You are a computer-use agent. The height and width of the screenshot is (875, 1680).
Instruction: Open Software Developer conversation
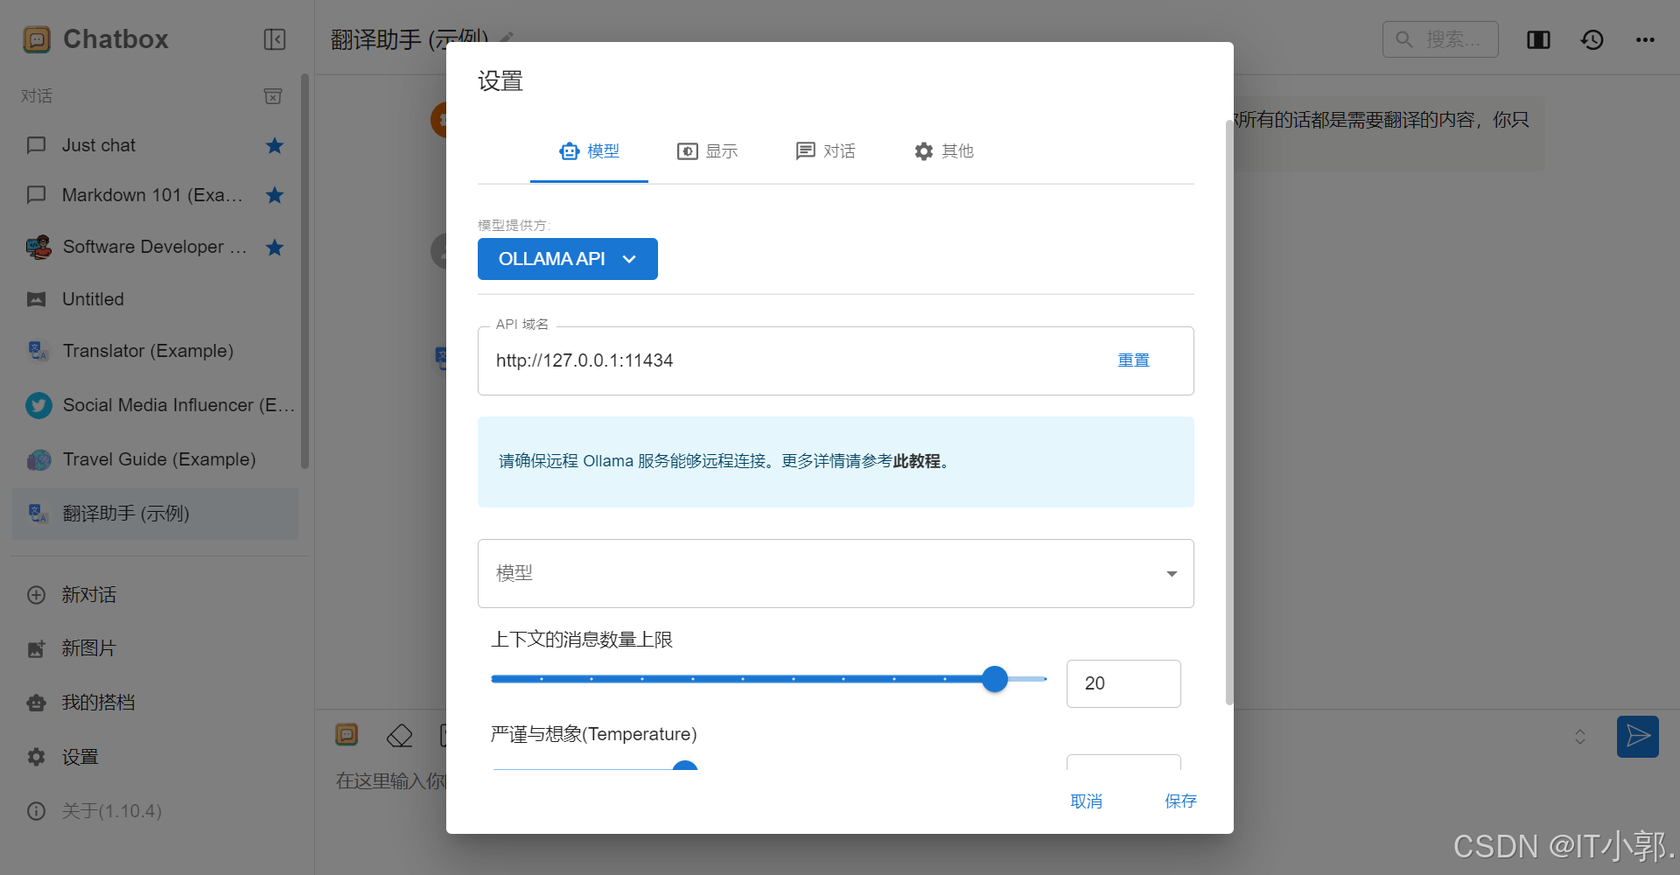pos(155,247)
